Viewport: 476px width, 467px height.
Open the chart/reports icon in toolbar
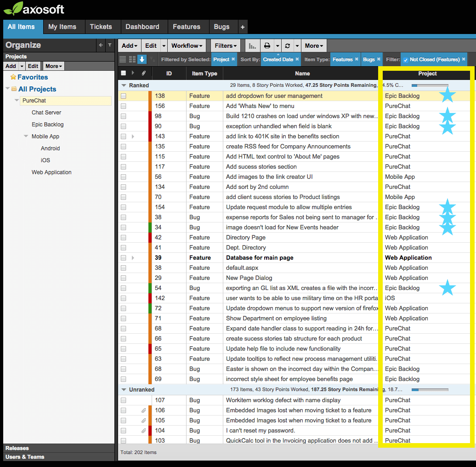click(x=252, y=46)
